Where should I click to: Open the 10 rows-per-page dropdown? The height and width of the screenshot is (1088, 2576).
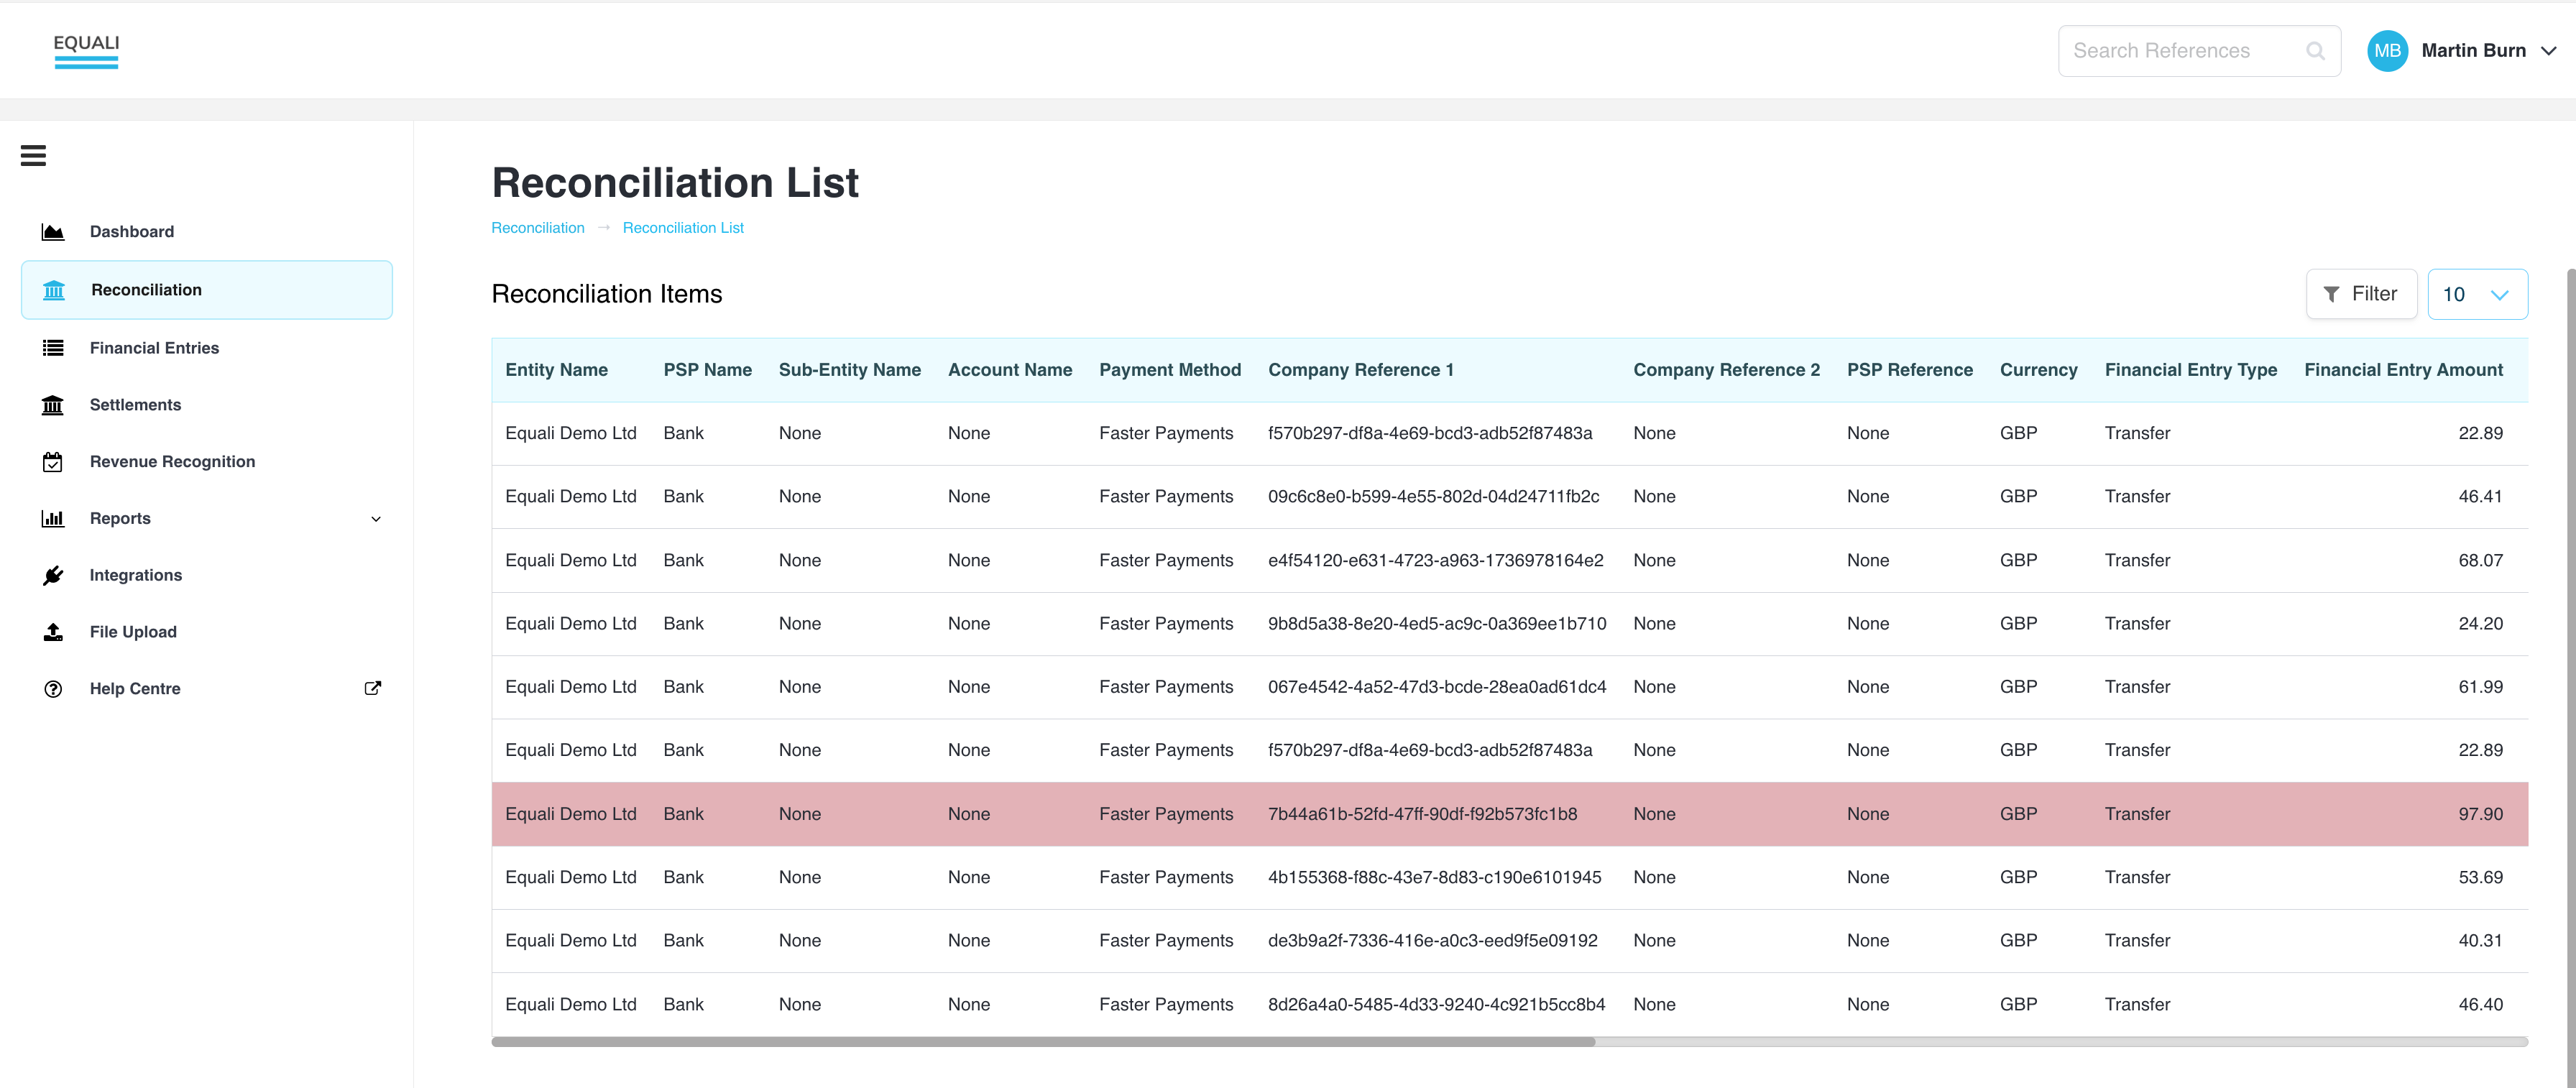(2477, 295)
